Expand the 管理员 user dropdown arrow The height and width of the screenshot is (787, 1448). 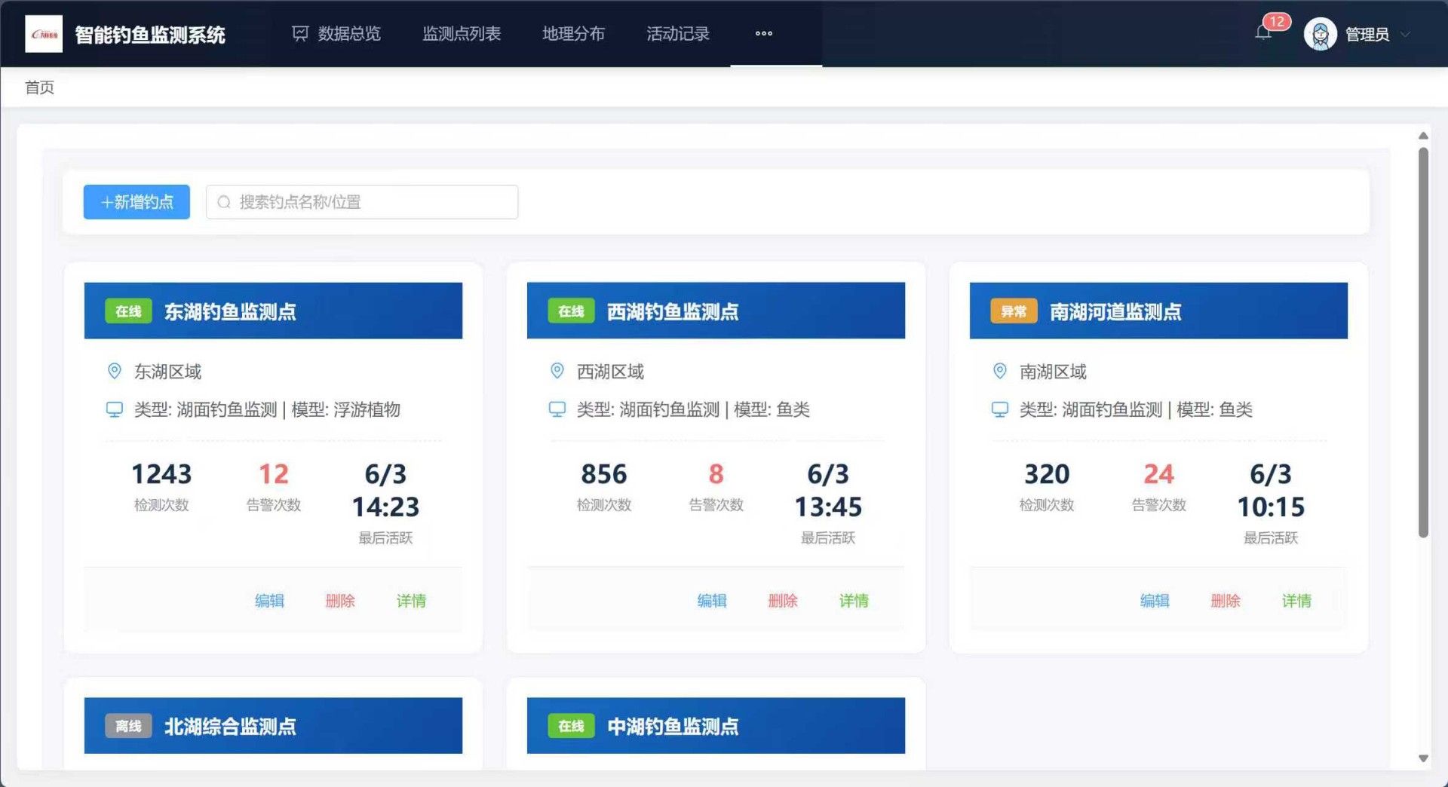pyautogui.click(x=1405, y=35)
